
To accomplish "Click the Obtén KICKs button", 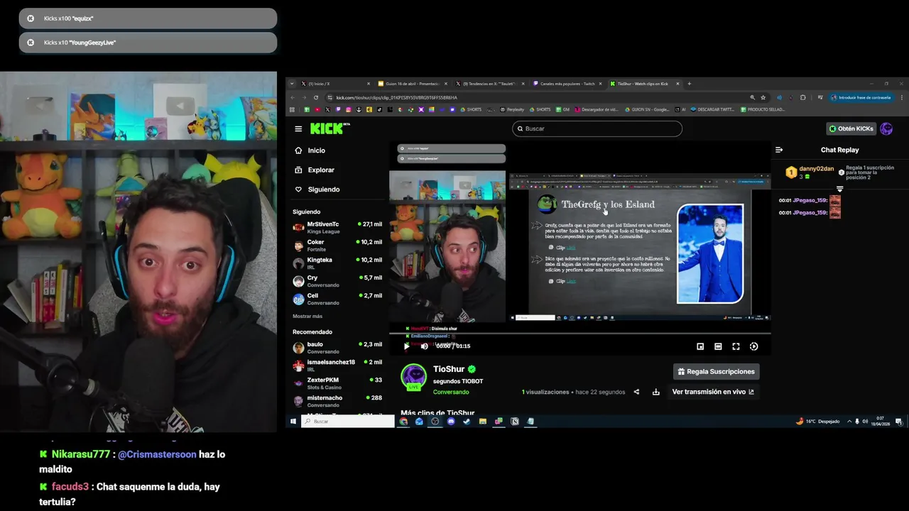I will [x=851, y=128].
